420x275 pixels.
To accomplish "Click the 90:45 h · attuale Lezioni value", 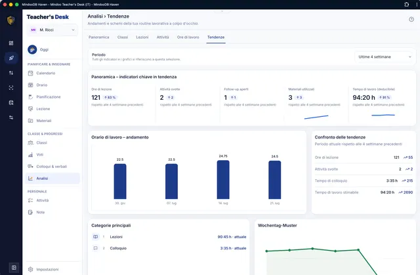I will pos(232,237).
